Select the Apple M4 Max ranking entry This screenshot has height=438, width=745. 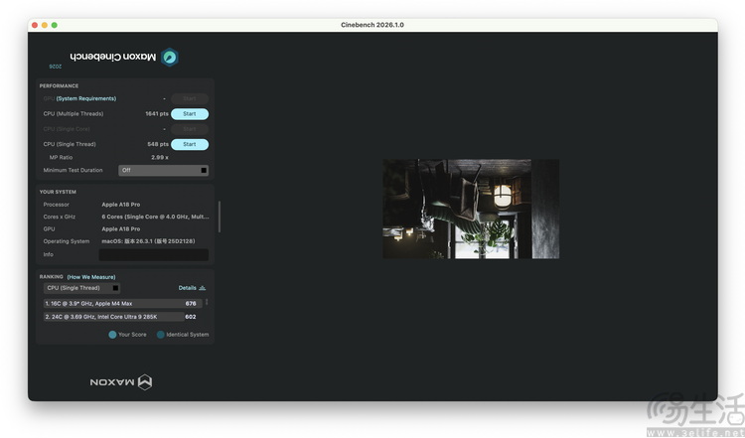click(x=121, y=303)
